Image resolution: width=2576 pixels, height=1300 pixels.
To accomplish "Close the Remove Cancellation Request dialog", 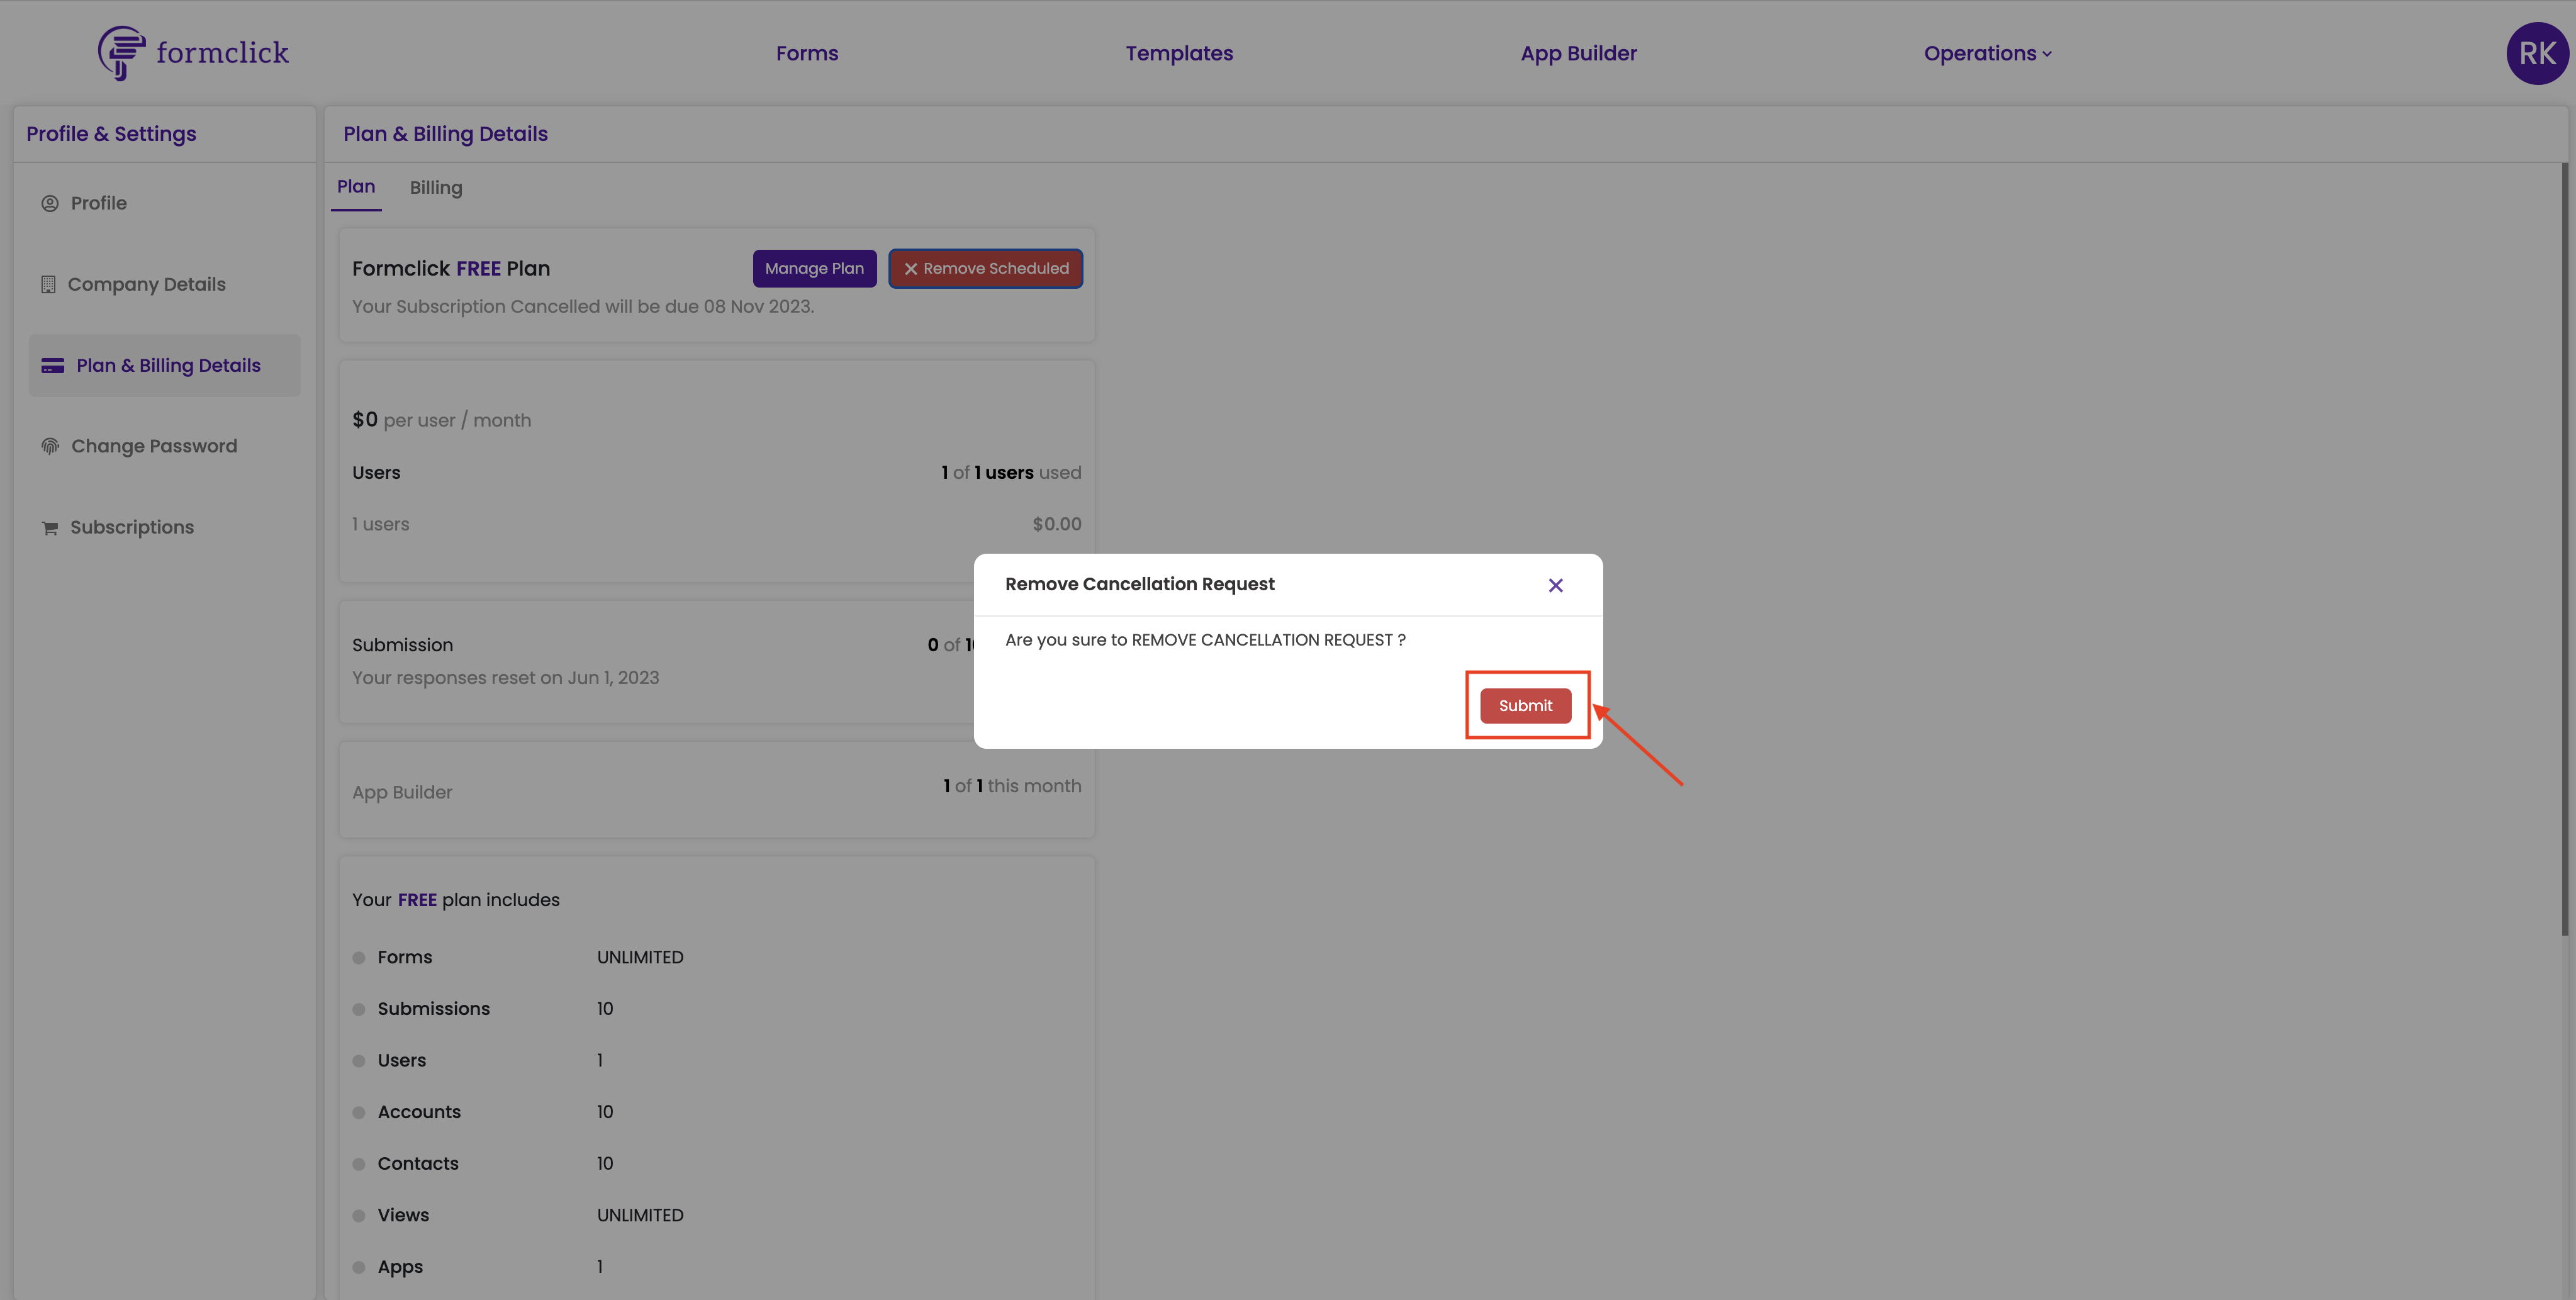I will (1555, 585).
